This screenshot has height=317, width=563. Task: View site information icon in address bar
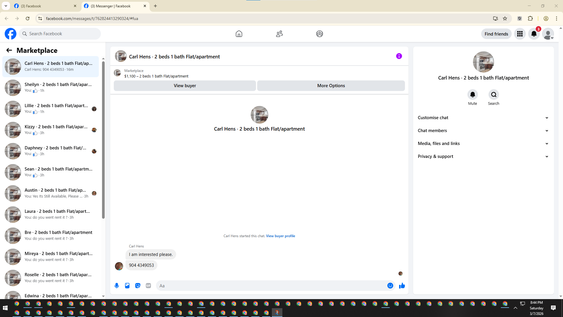coord(40,18)
